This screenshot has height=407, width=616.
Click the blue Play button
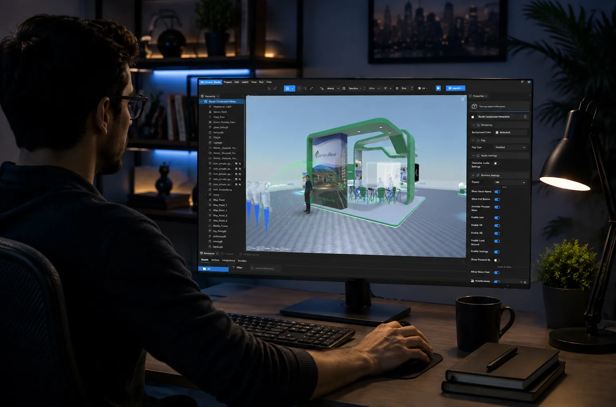tap(438, 88)
